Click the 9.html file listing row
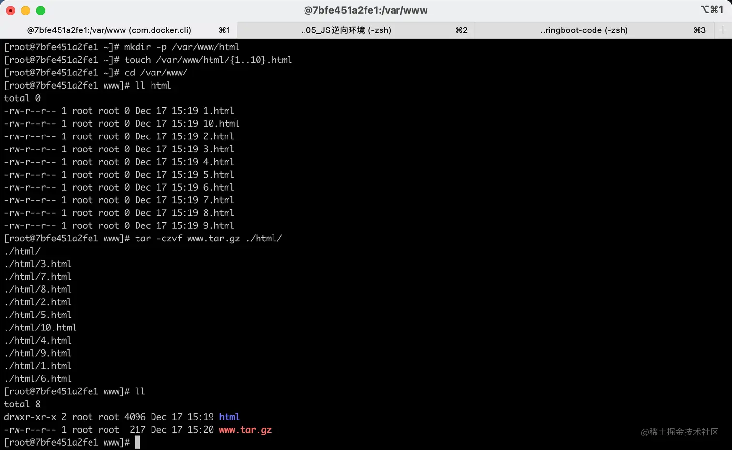This screenshot has height=450, width=732. point(119,225)
